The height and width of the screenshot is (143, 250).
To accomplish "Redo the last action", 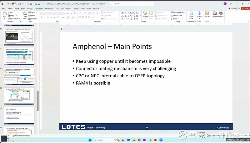I will click(27, 4).
